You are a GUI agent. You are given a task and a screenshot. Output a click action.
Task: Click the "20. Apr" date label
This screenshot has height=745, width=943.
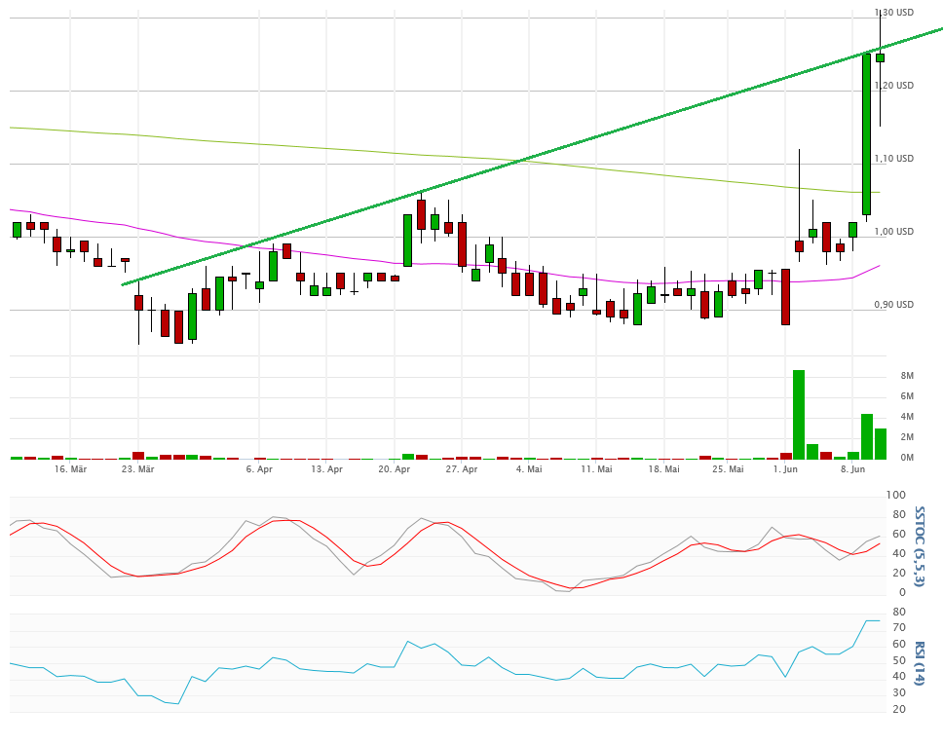coord(394,469)
